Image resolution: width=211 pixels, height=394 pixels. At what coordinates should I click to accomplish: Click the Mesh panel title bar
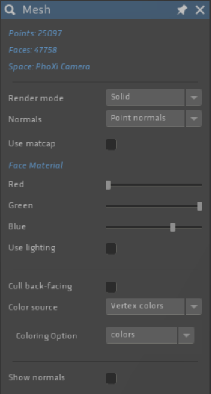point(105,10)
